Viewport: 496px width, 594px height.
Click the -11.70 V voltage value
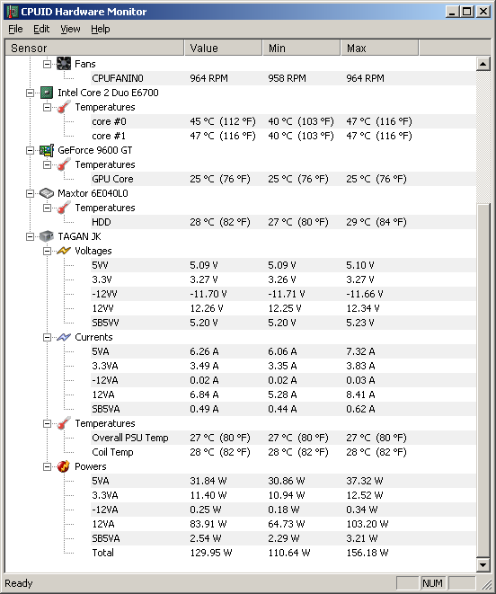coord(208,294)
